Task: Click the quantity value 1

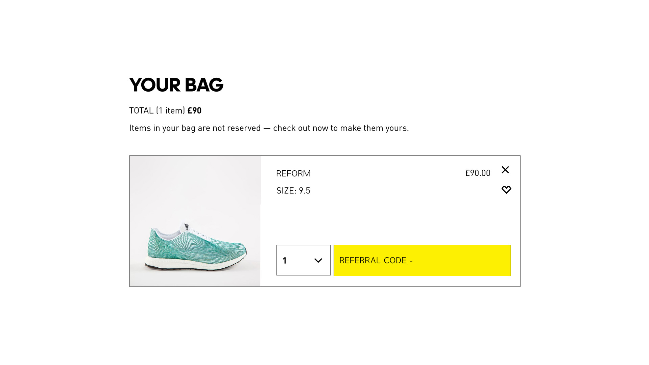Action: click(x=285, y=261)
